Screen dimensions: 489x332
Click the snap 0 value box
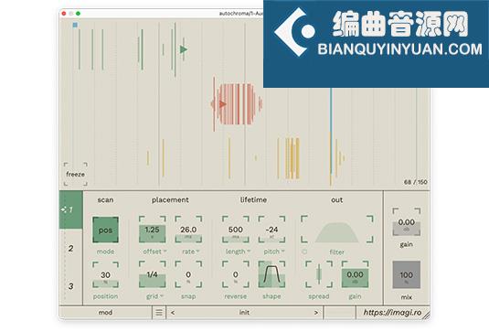pos(188,274)
